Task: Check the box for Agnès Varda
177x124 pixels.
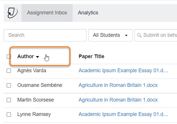Action: (x=9, y=70)
